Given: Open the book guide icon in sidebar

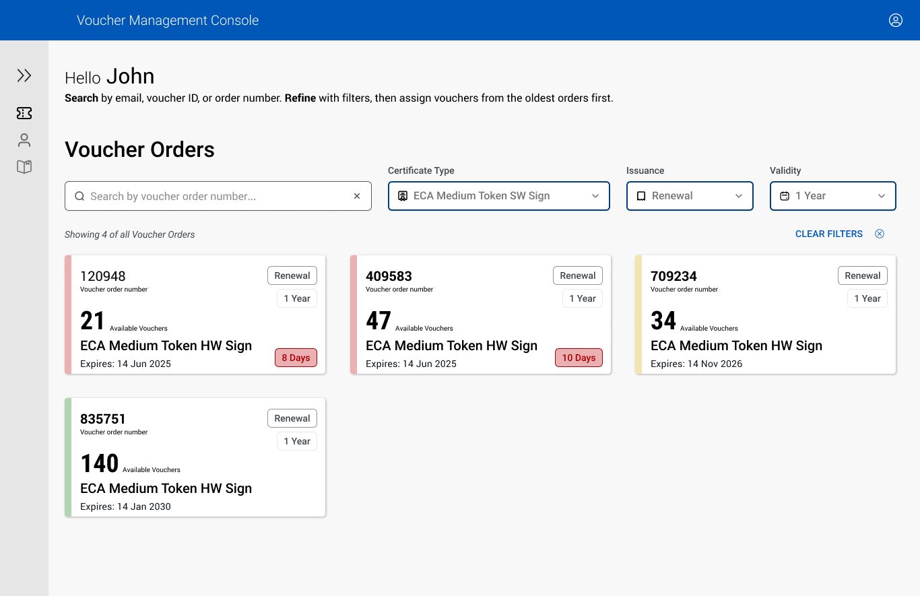Looking at the screenshot, I should [x=24, y=167].
